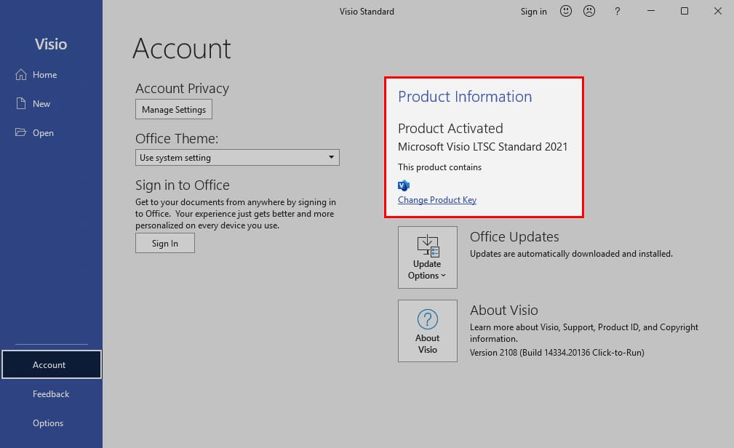
Task: Open Feedback in the sidebar
Action: (x=51, y=394)
